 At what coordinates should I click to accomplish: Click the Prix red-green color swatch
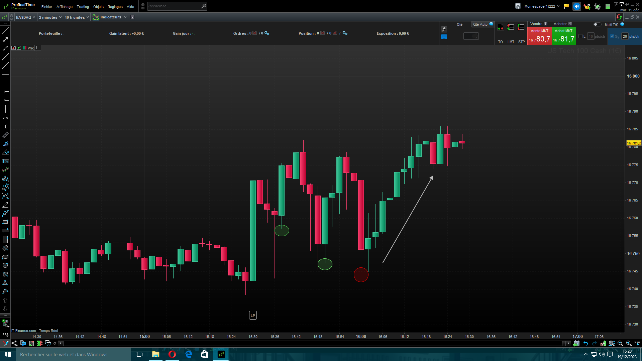(25, 48)
